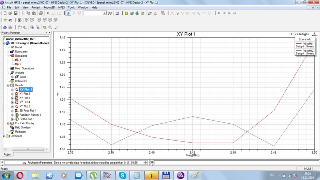Viewport: 320px width, 180px height.
Task: Open the Report2D menu
Action: [49, 7]
